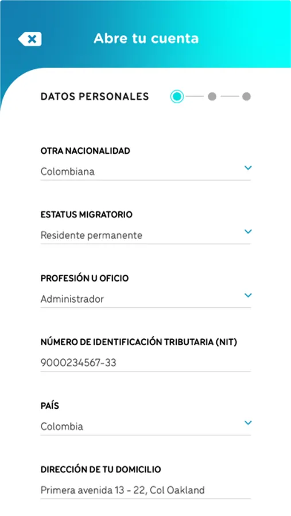Go to the third progress step dot
The height and width of the screenshot is (516, 291).
click(246, 96)
